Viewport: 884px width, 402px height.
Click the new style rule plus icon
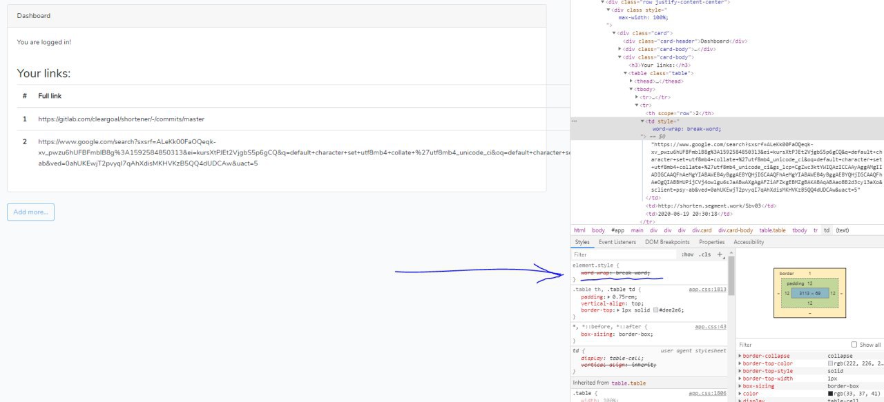(x=720, y=254)
